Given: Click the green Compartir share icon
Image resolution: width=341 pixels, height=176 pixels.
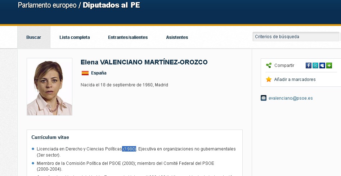Looking at the screenshot, I should [x=269, y=66].
